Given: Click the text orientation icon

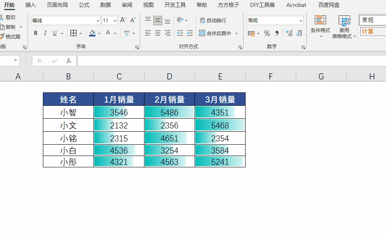Looking at the screenshot, I should click(x=180, y=20).
